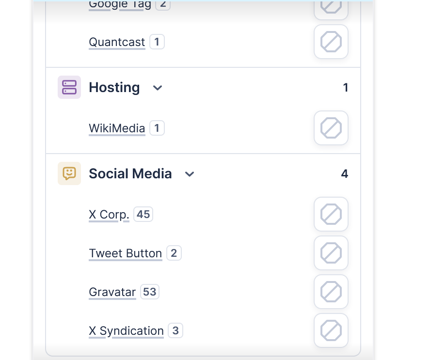
Task: Open the Quantcast tracker details link
Action: [117, 42]
